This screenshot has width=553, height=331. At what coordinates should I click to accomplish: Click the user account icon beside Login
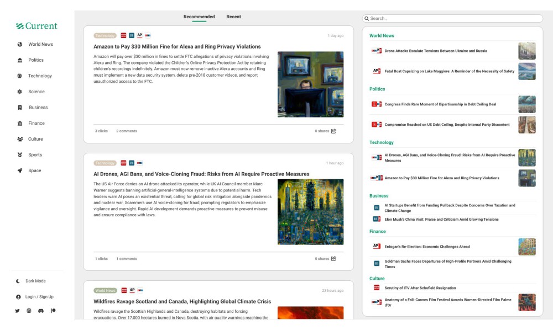coord(18,297)
